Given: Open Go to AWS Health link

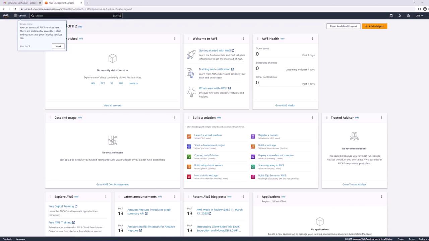Looking at the screenshot, I should click(x=285, y=105).
